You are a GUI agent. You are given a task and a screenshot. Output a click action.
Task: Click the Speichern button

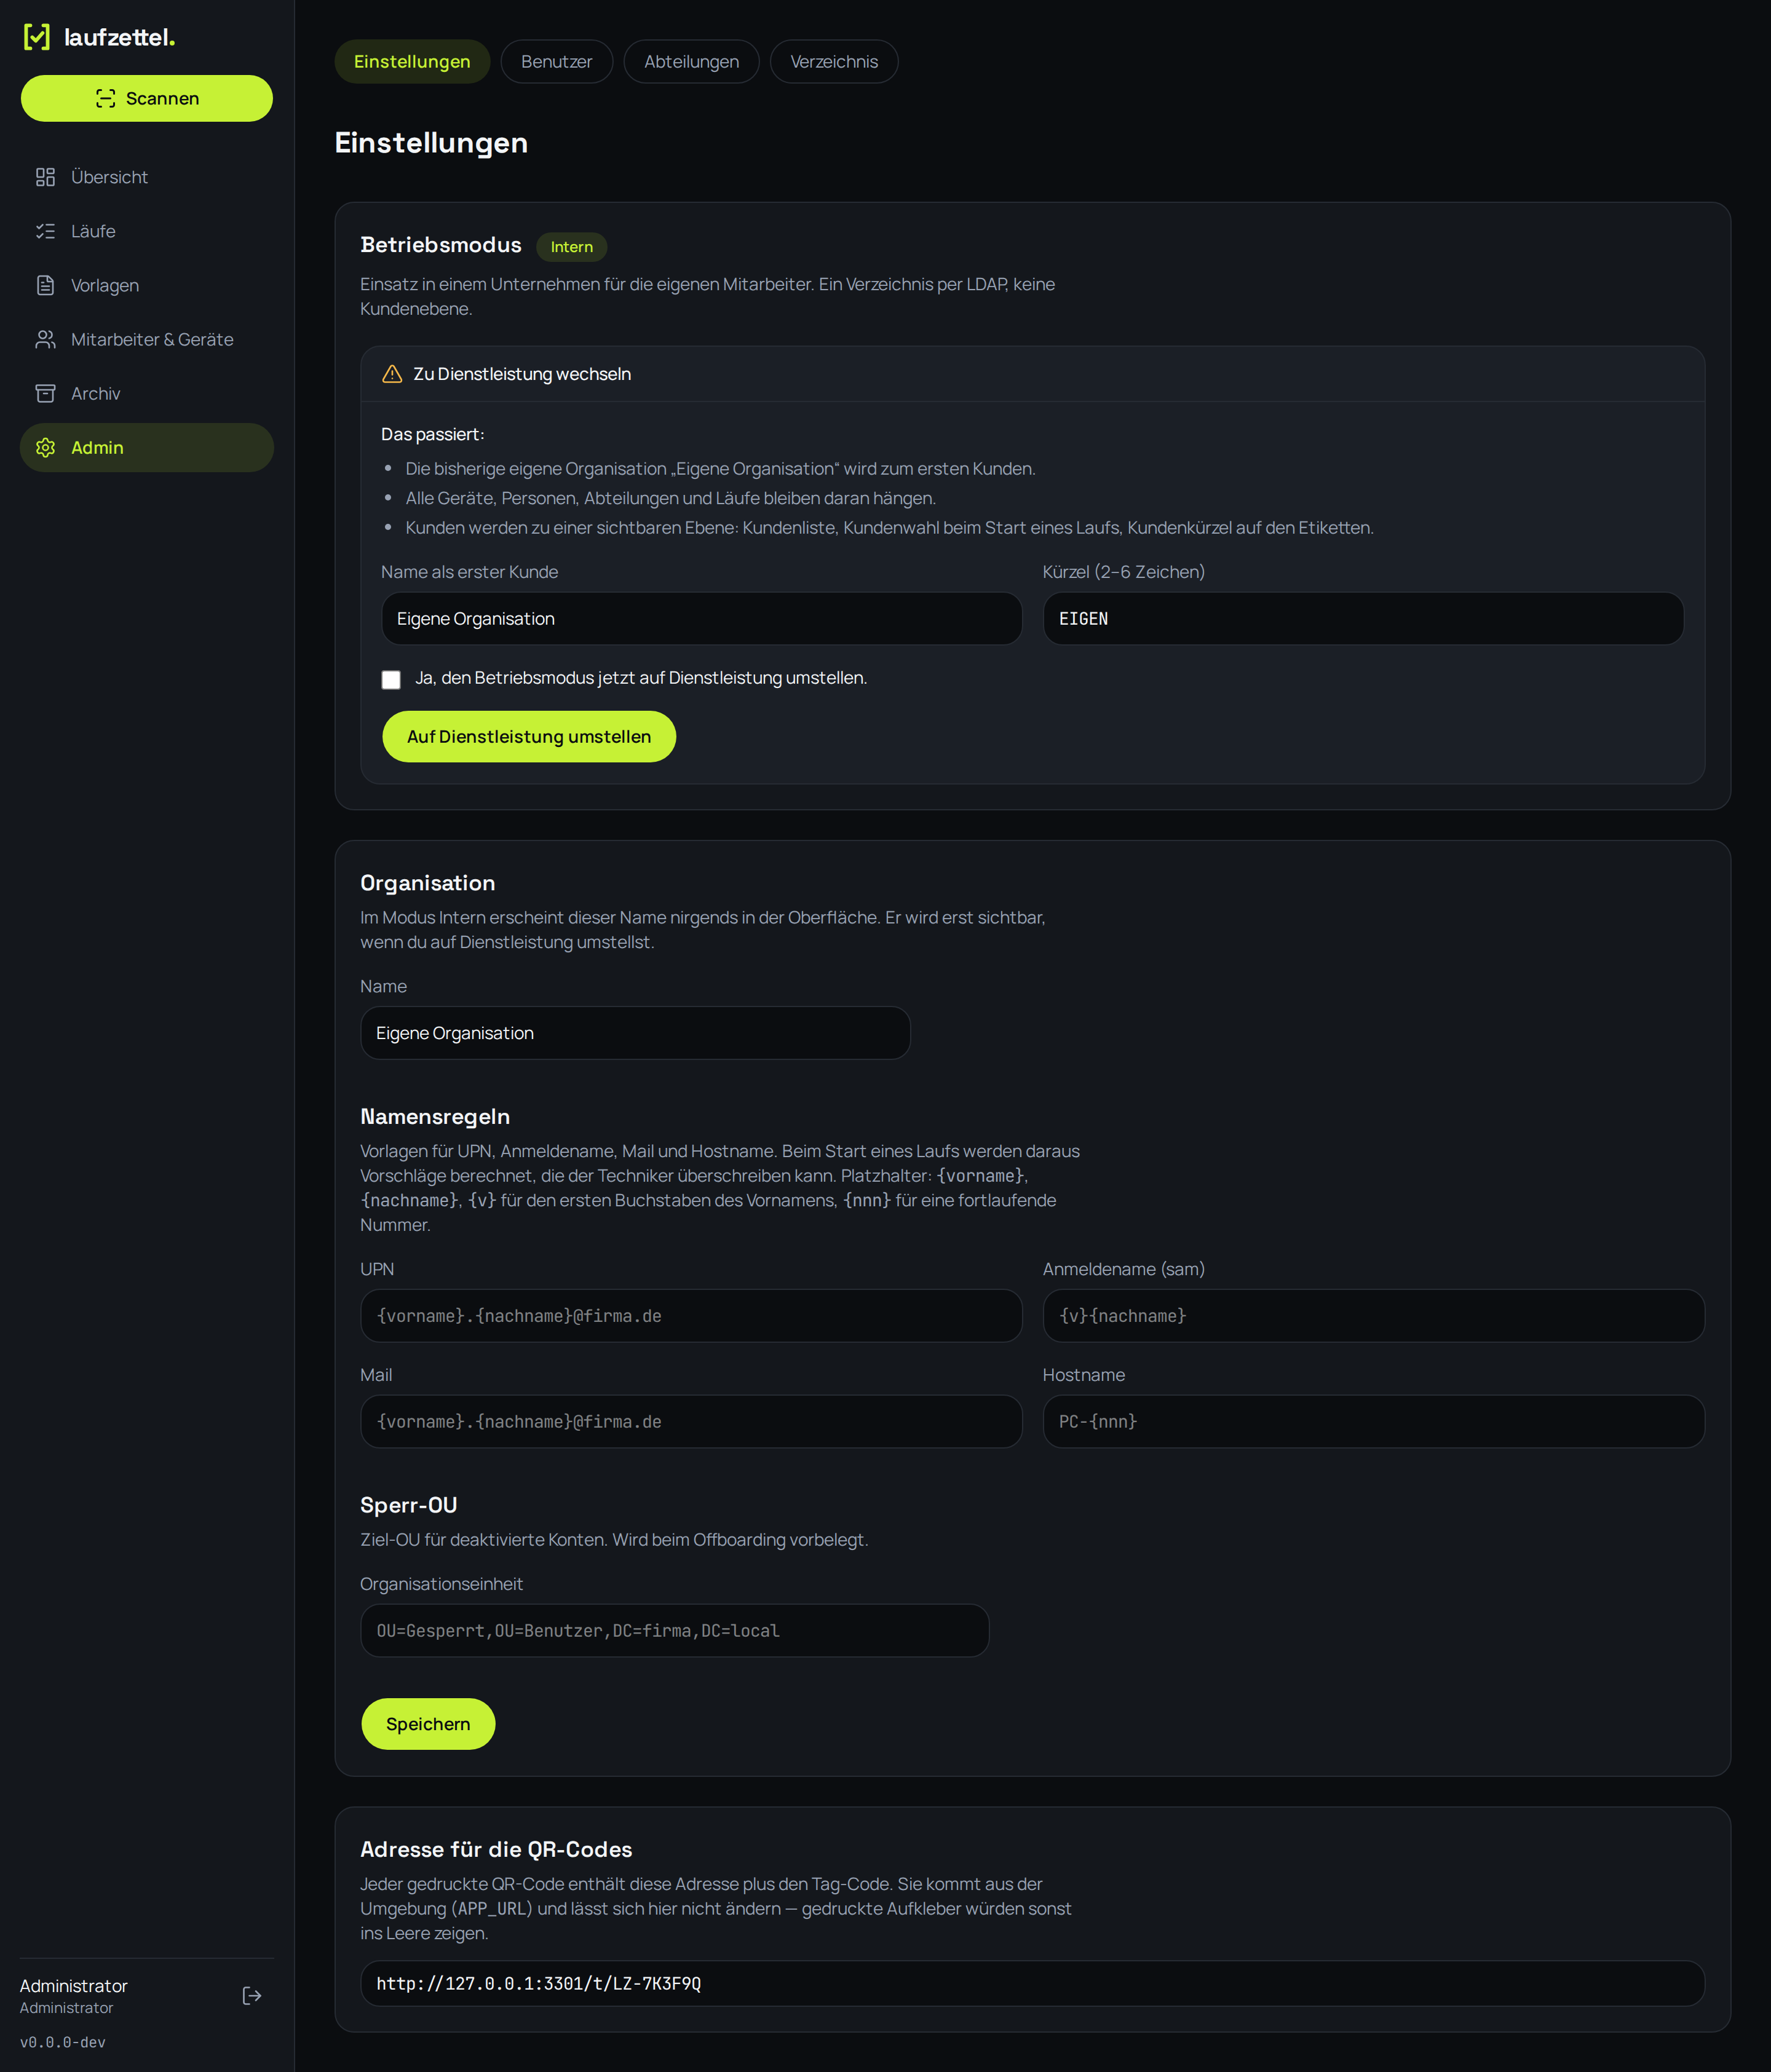428,1724
